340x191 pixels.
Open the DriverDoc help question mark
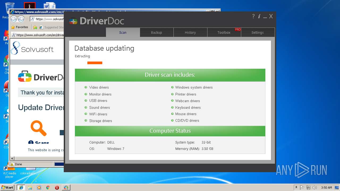[x=253, y=16]
